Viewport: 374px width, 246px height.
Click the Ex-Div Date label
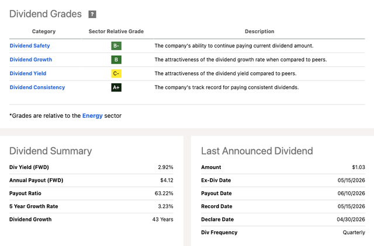pyautogui.click(x=216, y=180)
